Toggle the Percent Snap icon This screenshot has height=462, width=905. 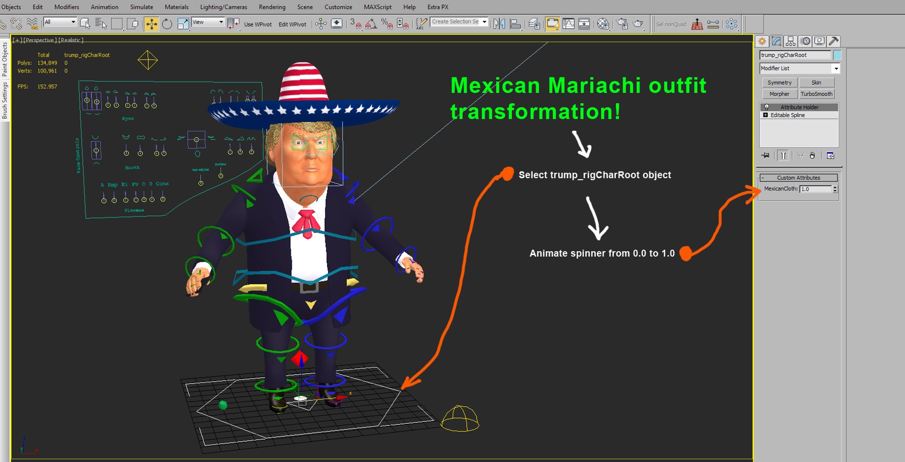(387, 24)
